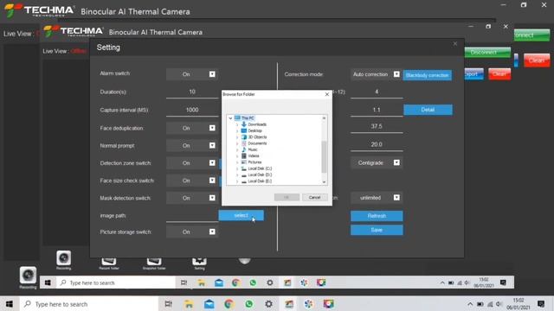This screenshot has height=311, width=554.
Task: Click the folder tree scrollbar thumb
Action: coord(324,157)
